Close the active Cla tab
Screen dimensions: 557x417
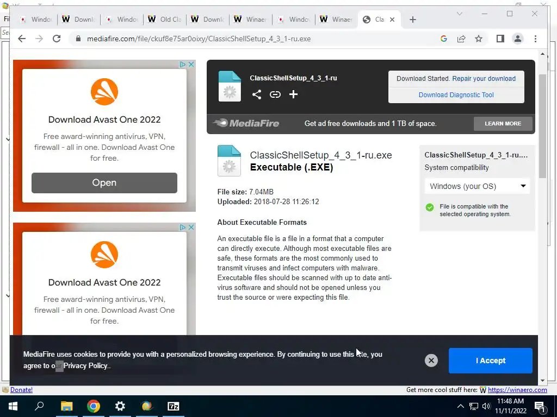coord(392,20)
